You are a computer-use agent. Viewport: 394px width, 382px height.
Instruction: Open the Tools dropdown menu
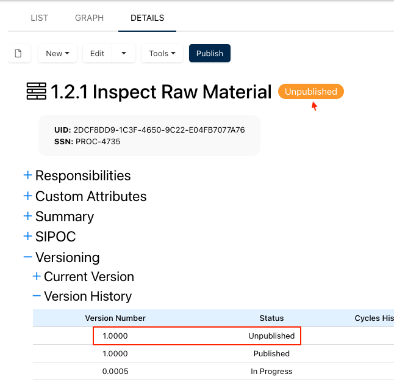coord(162,53)
